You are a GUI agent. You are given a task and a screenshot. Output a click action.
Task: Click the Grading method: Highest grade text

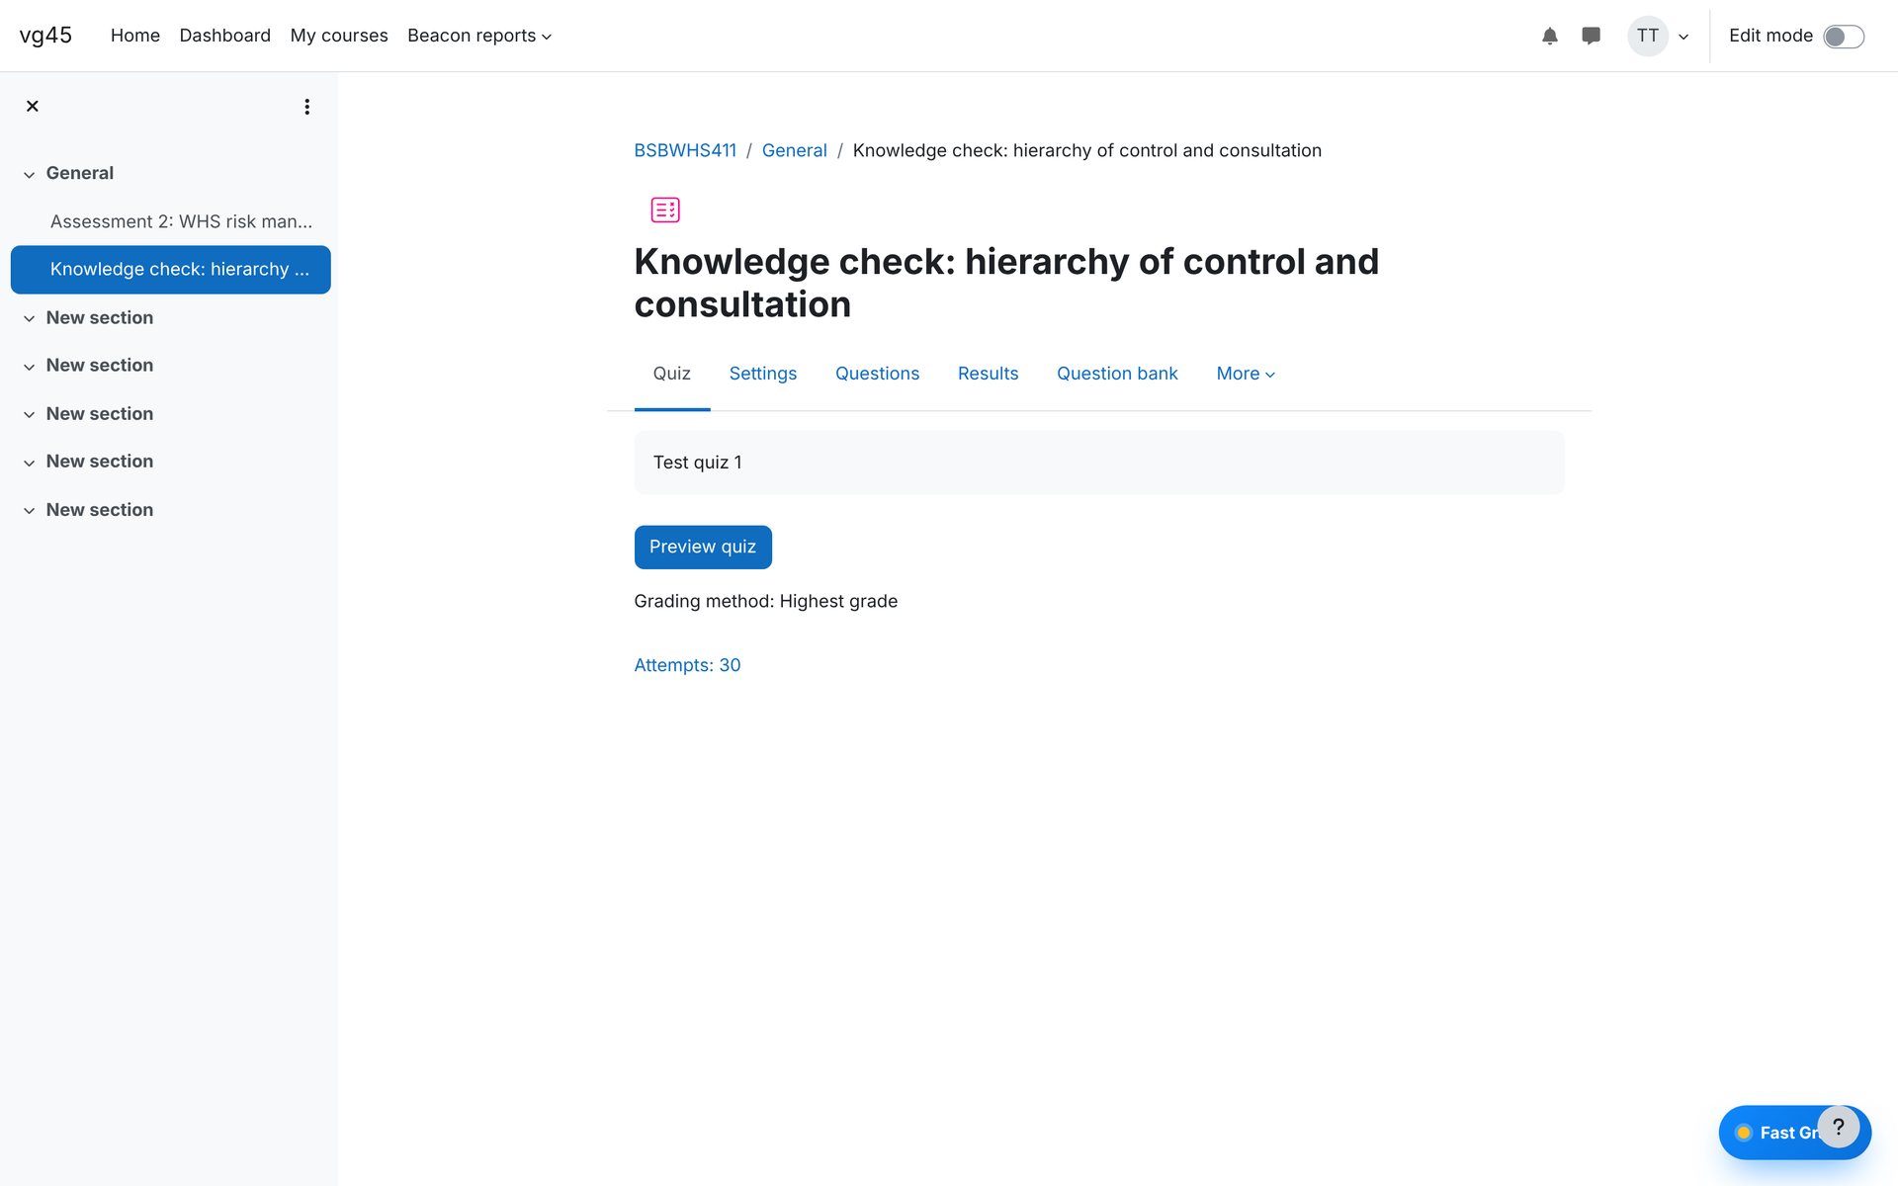[x=765, y=601]
